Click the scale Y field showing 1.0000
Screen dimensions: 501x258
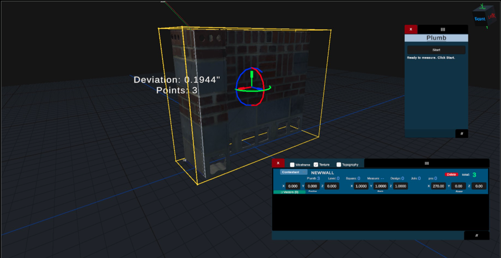click(x=380, y=186)
